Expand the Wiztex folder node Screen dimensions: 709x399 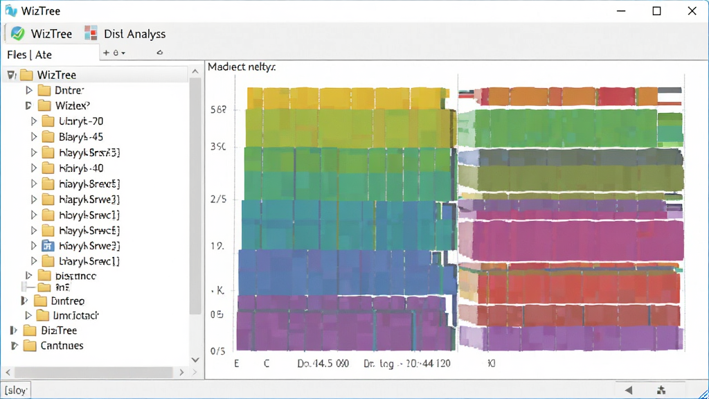(x=28, y=105)
